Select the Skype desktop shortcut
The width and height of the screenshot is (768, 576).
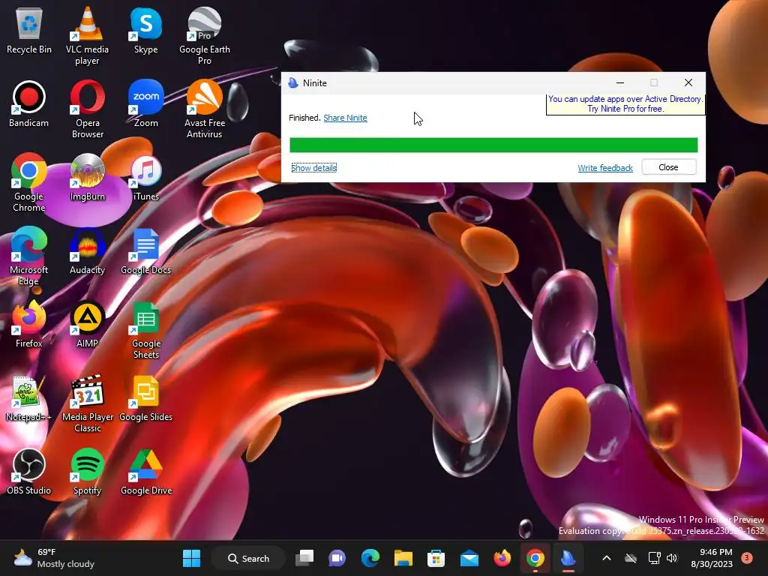coord(146,30)
